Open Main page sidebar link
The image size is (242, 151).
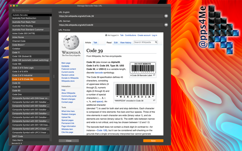click(66, 63)
